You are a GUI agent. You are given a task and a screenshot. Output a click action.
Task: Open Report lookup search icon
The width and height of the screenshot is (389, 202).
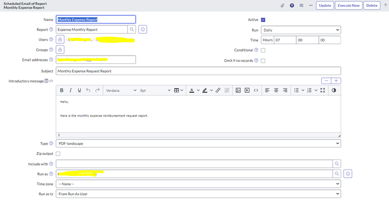132,29
